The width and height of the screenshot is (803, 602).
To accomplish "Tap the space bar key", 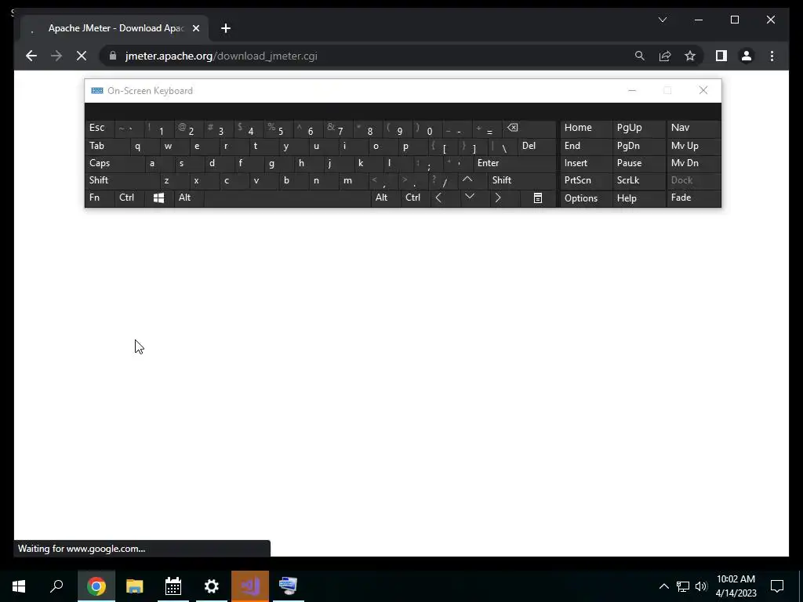I will (x=287, y=198).
